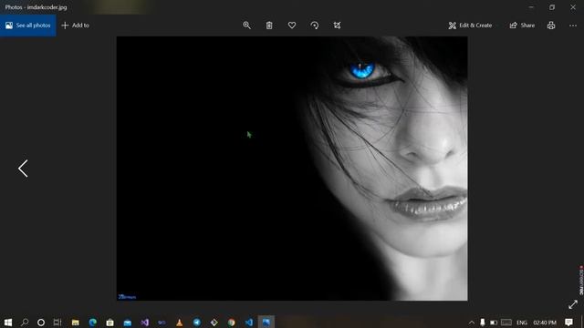Launch Microsoft Edge from taskbar

93,322
